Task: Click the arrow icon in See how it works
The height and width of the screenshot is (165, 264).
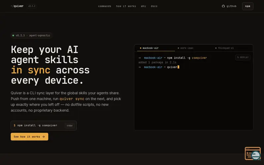Action: (x=44, y=137)
